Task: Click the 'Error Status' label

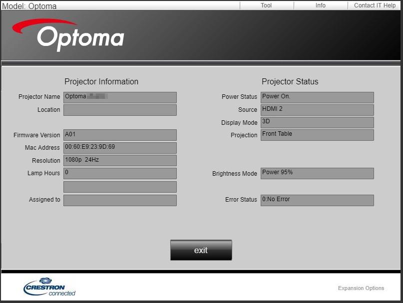Action: coord(241,200)
